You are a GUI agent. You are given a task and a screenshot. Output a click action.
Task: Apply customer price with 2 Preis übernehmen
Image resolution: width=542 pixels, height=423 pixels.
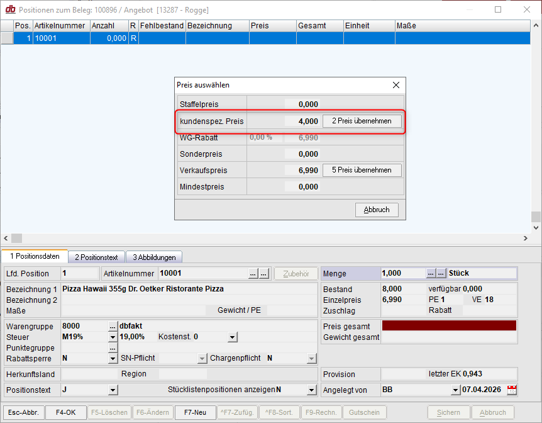tap(362, 121)
